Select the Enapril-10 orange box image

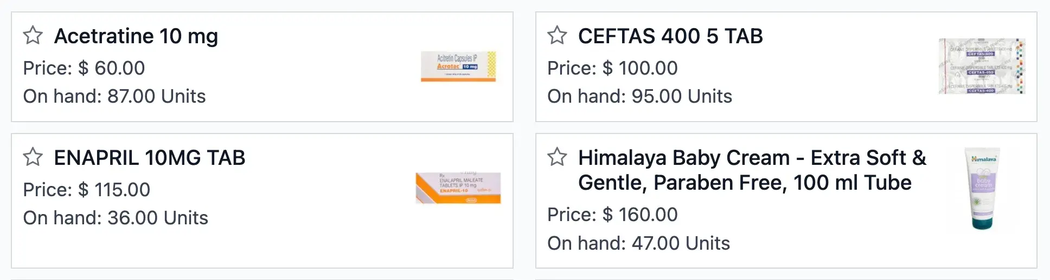[x=458, y=188]
